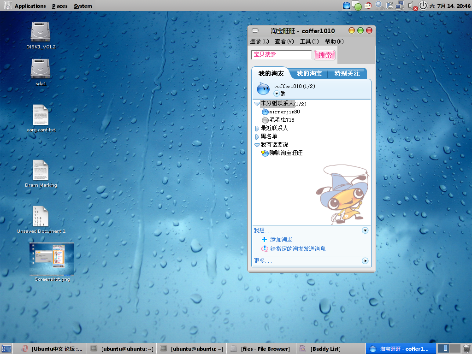Select the xorg.conf.txt file icon
Image resolution: width=472 pixels, height=354 pixels.
[x=41, y=115]
